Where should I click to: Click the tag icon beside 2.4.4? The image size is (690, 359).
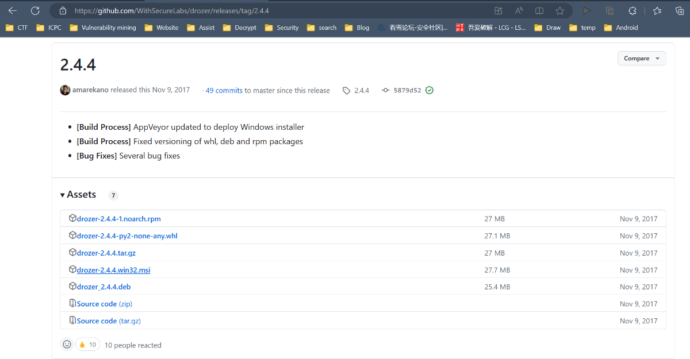[346, 90]
